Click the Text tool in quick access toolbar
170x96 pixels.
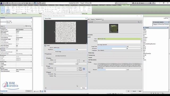[27, 3]
